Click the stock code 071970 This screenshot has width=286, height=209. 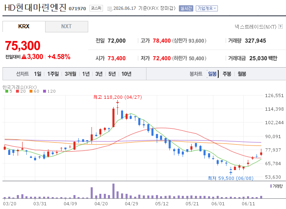tap(77, 9)
